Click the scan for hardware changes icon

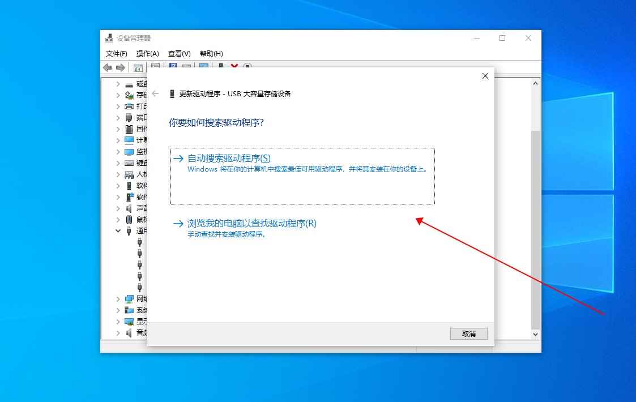[247, 67]
